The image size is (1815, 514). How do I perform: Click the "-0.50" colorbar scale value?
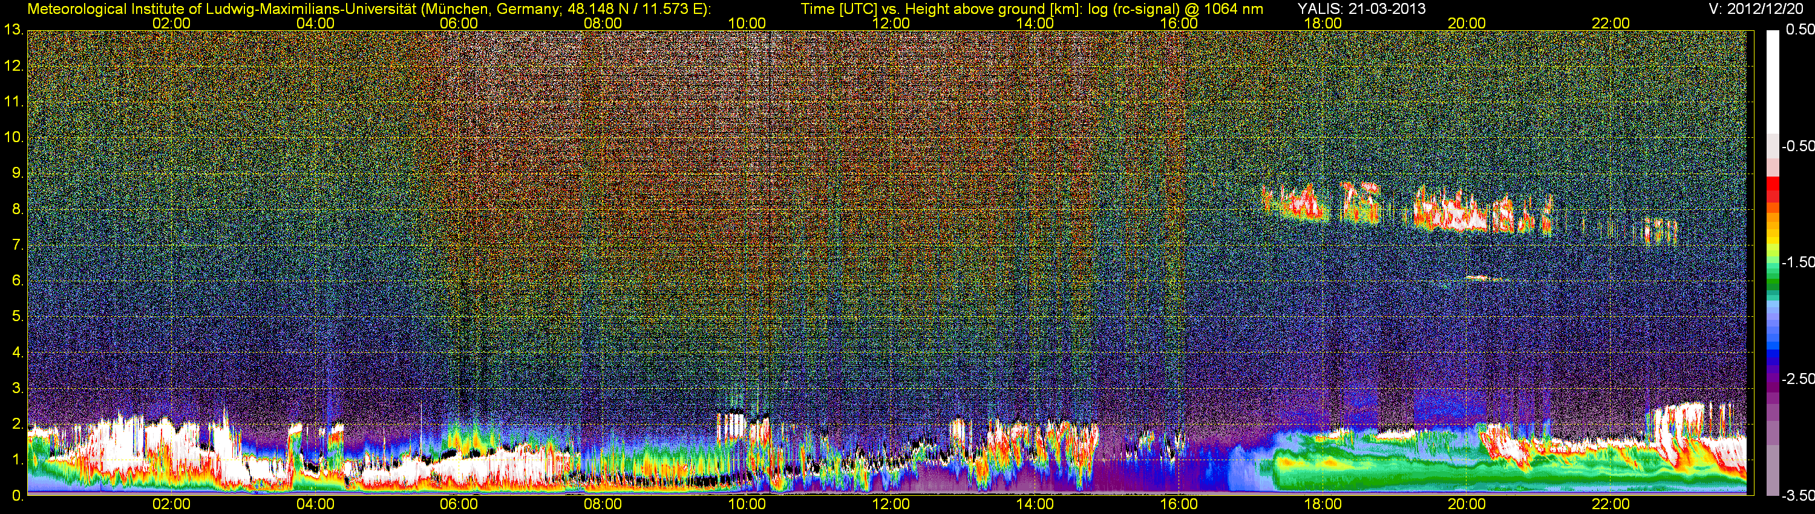coord(1797,146)
